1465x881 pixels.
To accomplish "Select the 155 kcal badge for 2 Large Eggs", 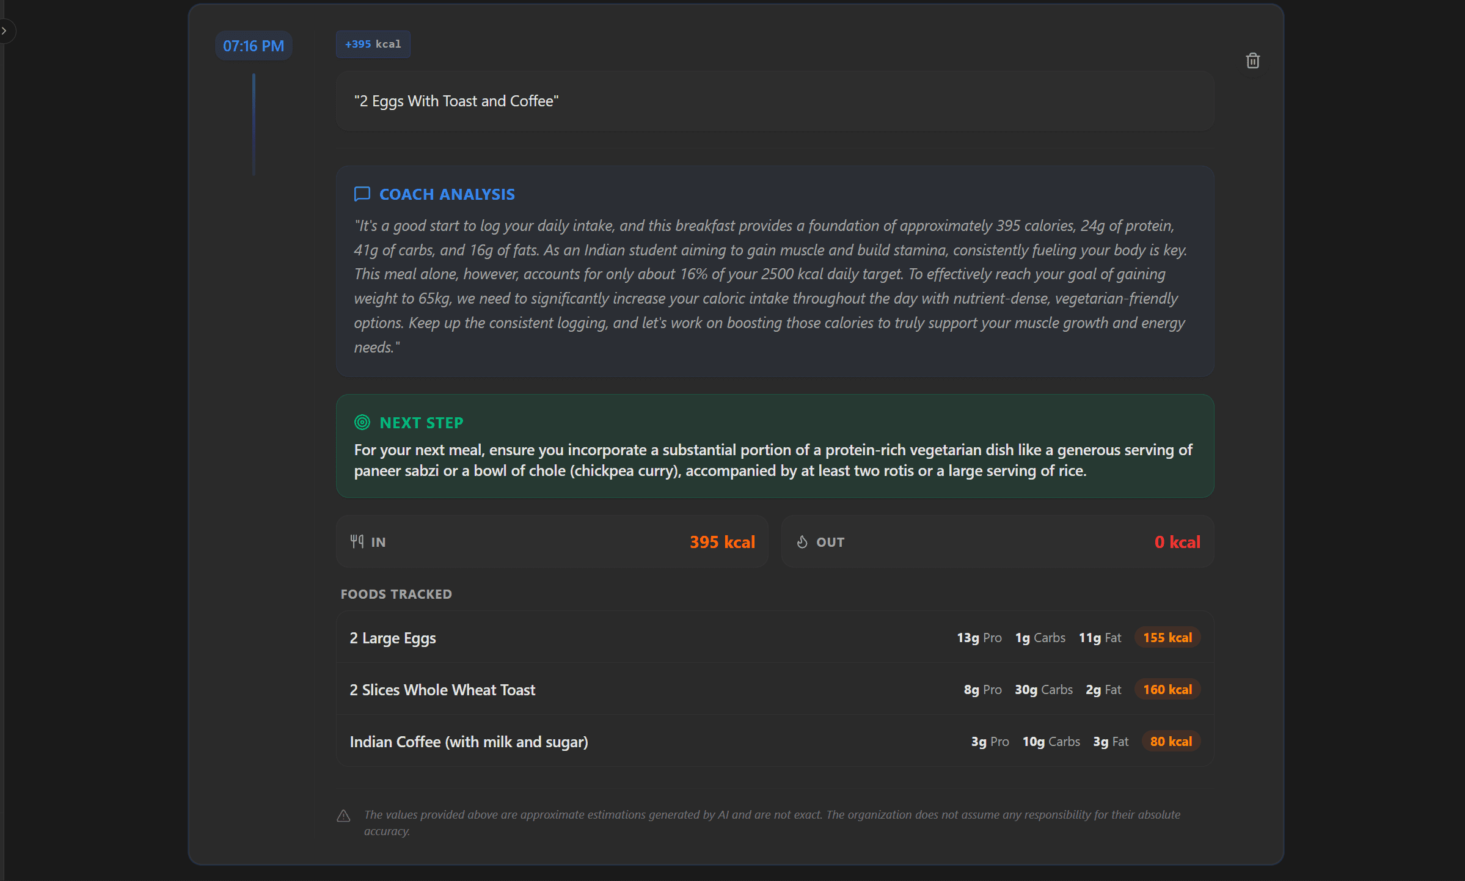I will 1167,637.
